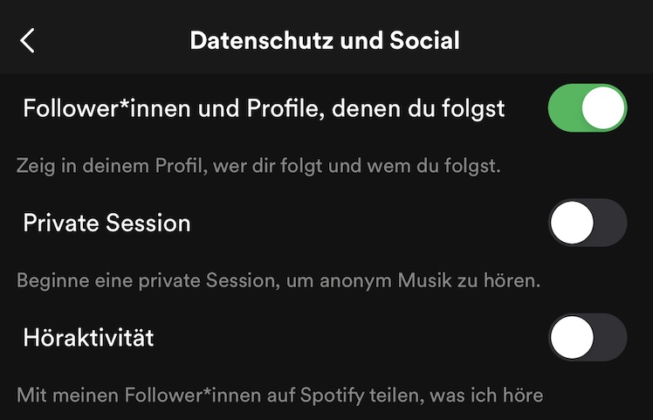Screen dimensions: 653x420
Task: Share listening activity via Höraktivität switch
Action: point(587,337)
